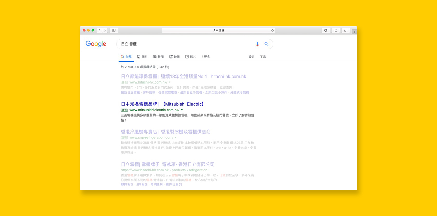The image size is (437, 216).
Task: Expand the arrow after products › refrigerator
Action: coord(209,170)
